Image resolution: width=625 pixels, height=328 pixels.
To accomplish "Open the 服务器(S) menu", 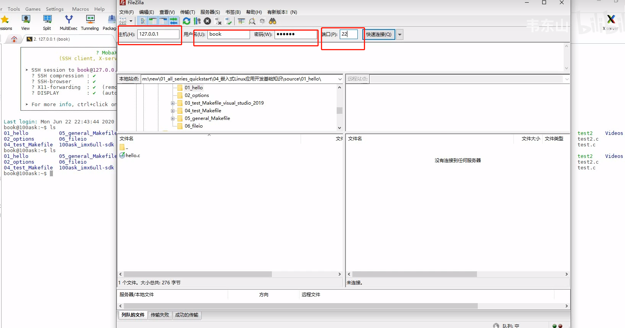I will pyautogui.click(x=210, y=12).
